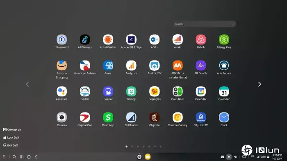Open Adobe Fill & Sign
The image size is (287, 161).
point(131,40)
